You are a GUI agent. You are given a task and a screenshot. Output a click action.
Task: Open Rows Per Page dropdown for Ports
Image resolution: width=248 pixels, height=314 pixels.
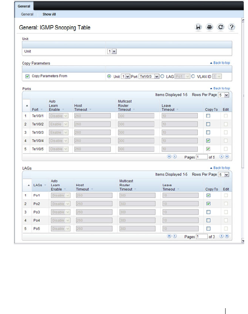tap(224, 95)
